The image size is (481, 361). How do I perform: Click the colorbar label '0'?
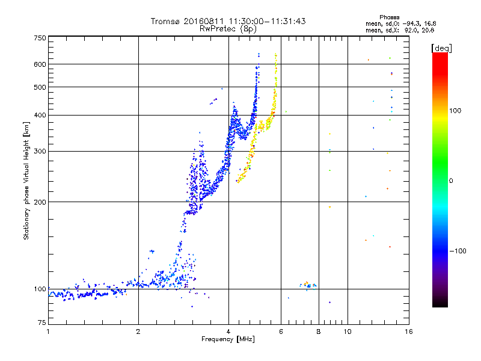[451, 180]
